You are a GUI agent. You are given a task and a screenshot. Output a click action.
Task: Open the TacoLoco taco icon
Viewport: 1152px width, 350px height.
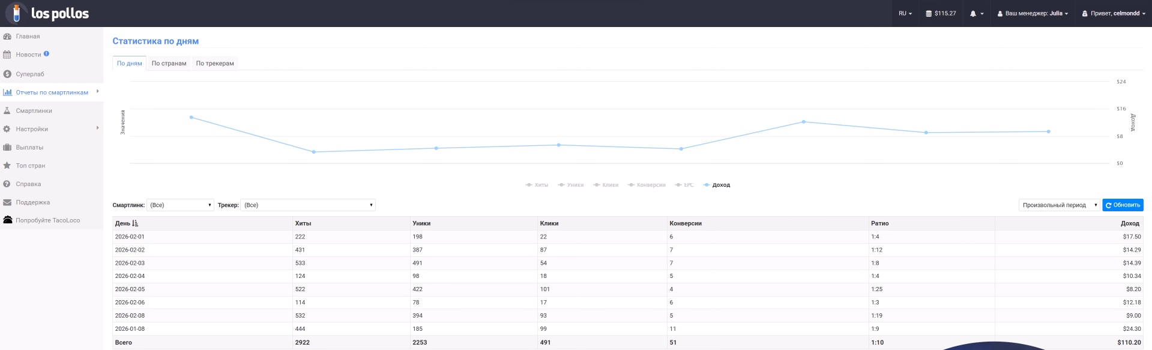(x=8, y=220)
